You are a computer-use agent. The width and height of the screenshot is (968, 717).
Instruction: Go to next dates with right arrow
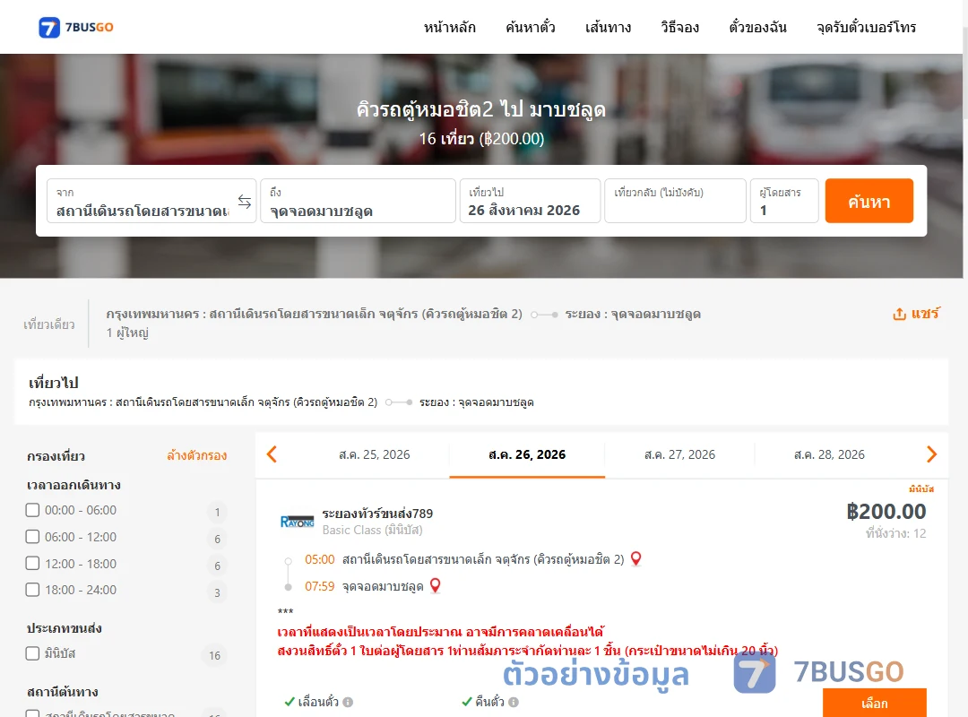pos(931,454)
